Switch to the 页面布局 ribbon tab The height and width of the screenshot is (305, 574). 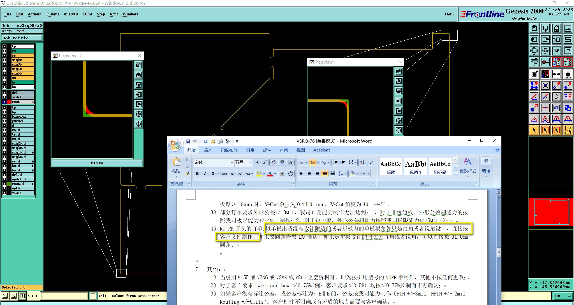(x=229, y=150)
